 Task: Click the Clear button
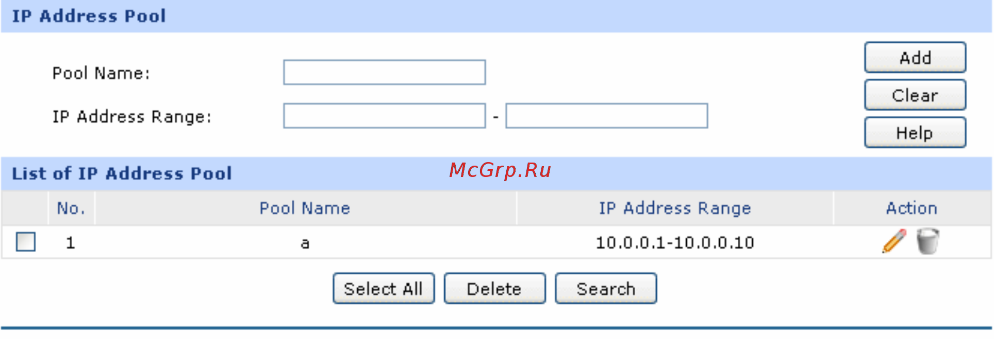click(915, 95)
